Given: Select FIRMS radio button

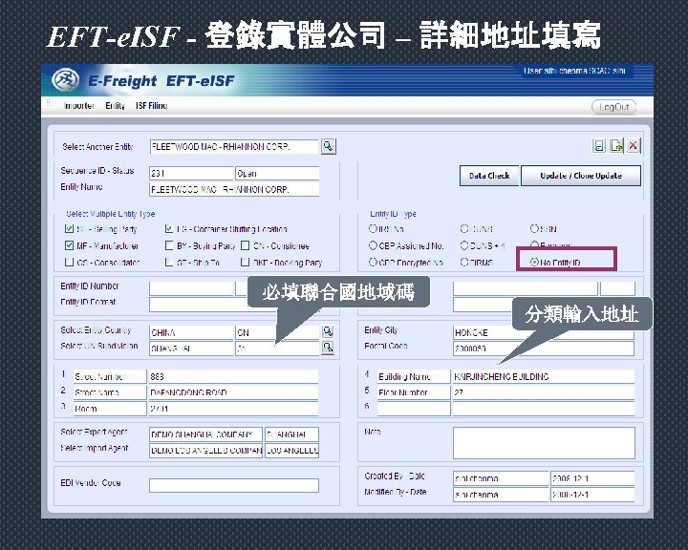Looking at the screenshot, I should click(x=464, y=262).
